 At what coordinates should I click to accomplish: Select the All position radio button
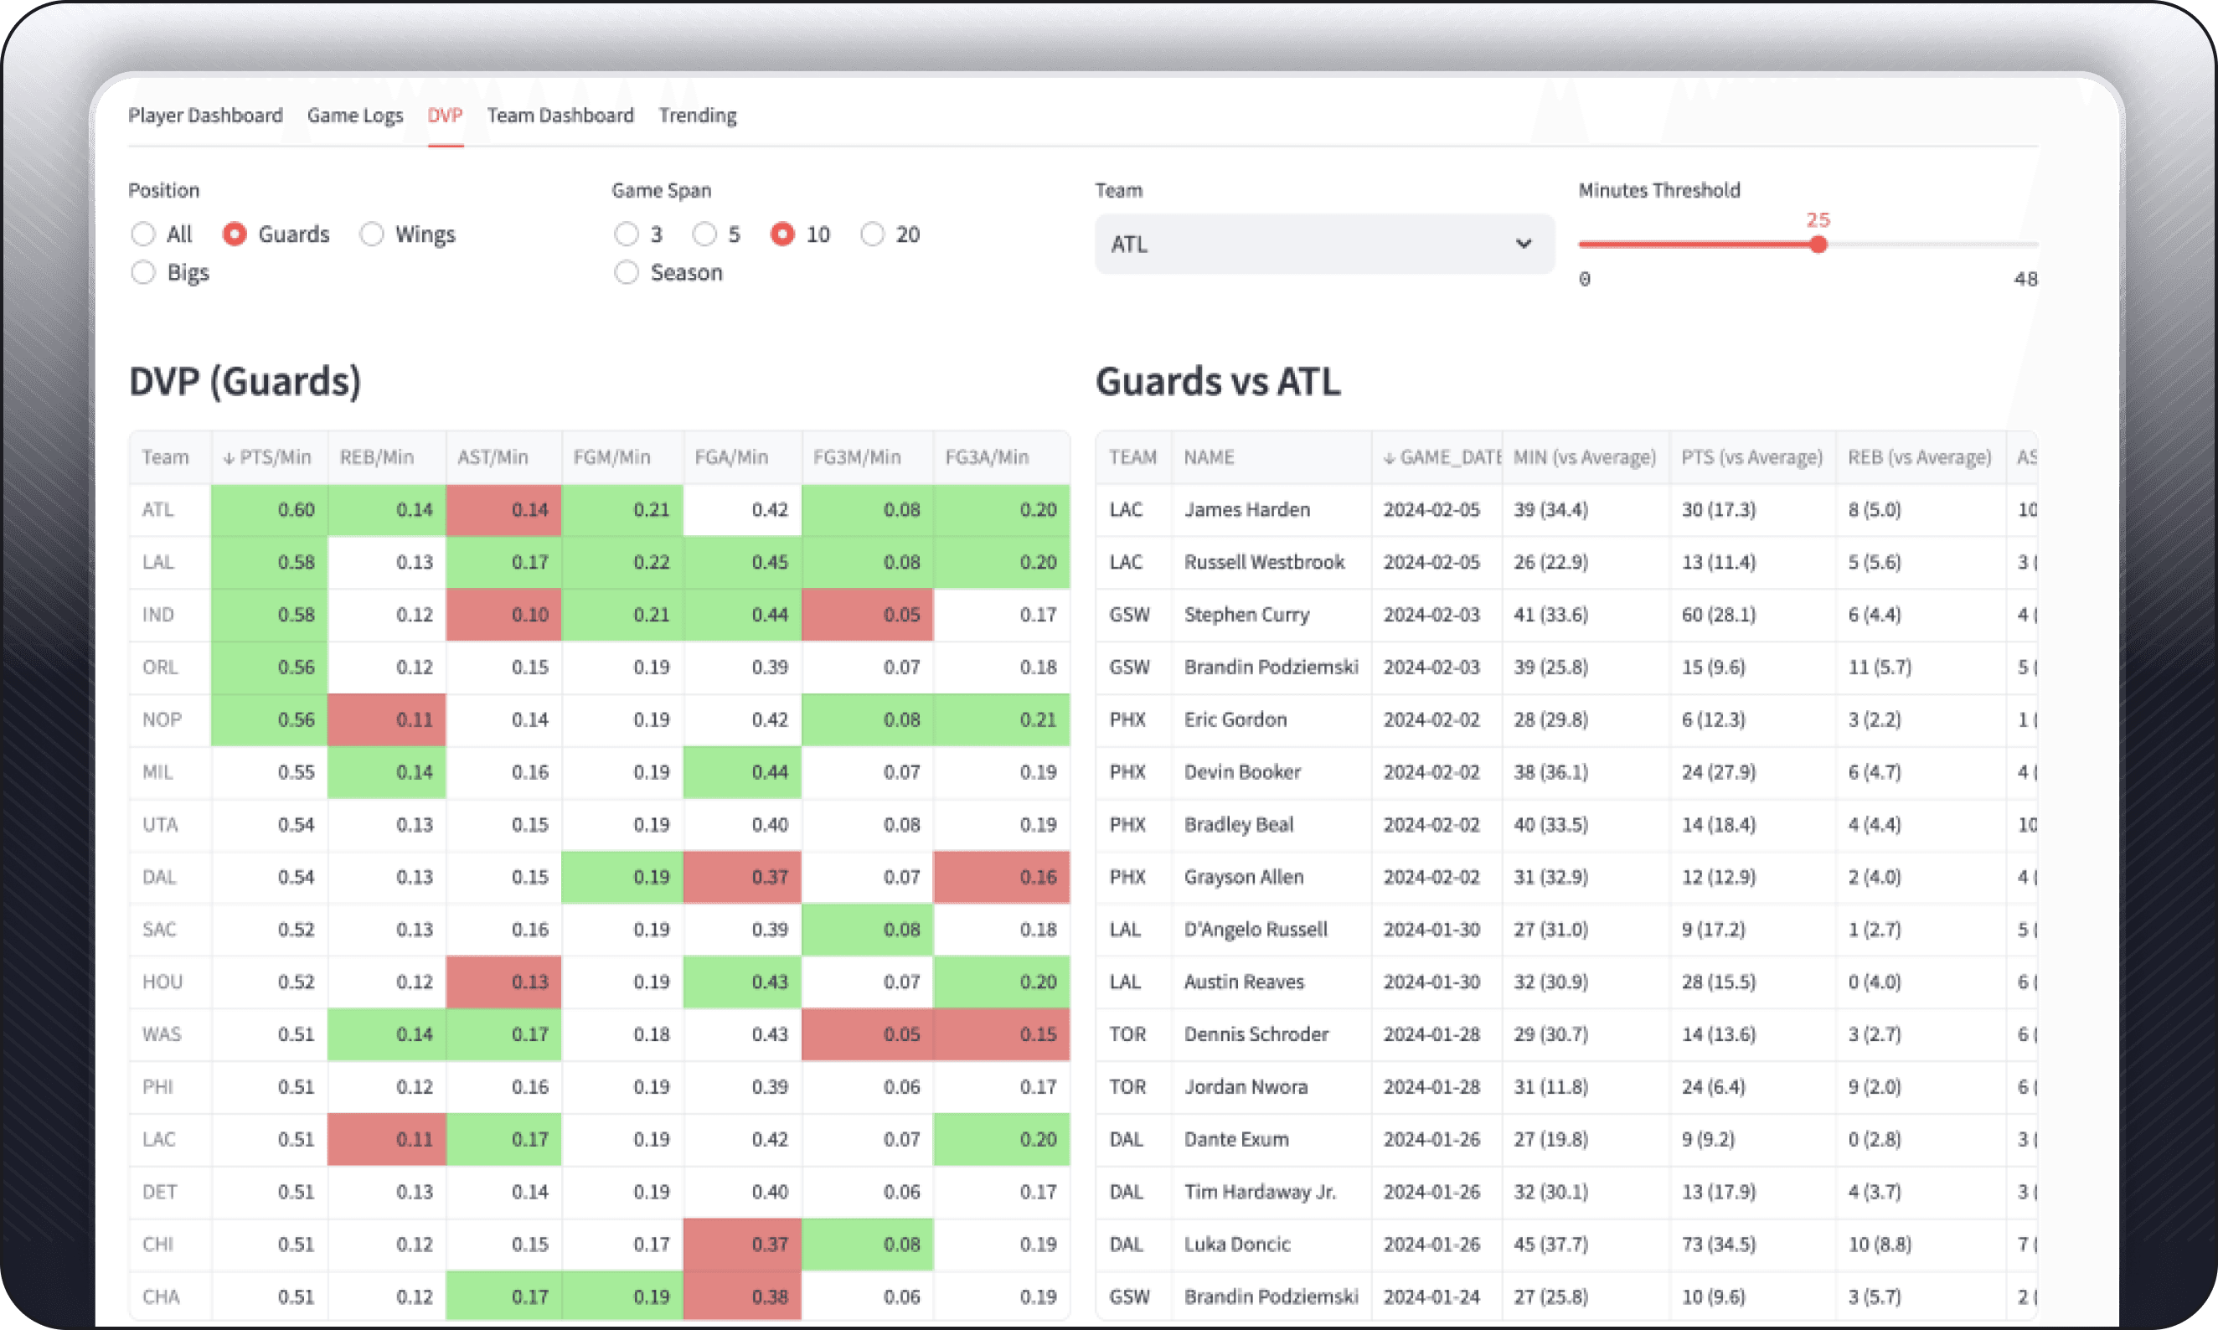click(143, 235)
